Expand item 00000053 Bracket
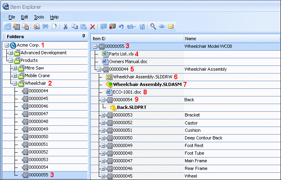This screenshot has height=180, width=281. [x=103, y=115]
